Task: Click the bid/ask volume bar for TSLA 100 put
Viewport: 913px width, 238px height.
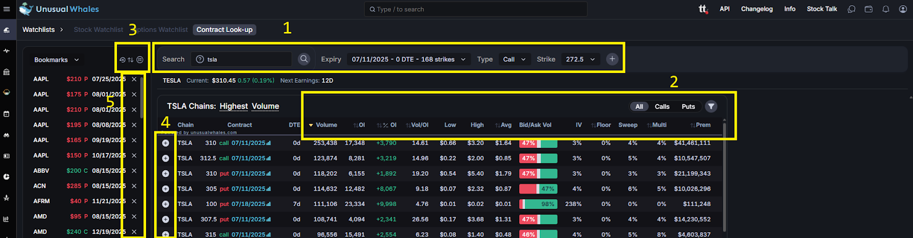Action: [538, 204]
